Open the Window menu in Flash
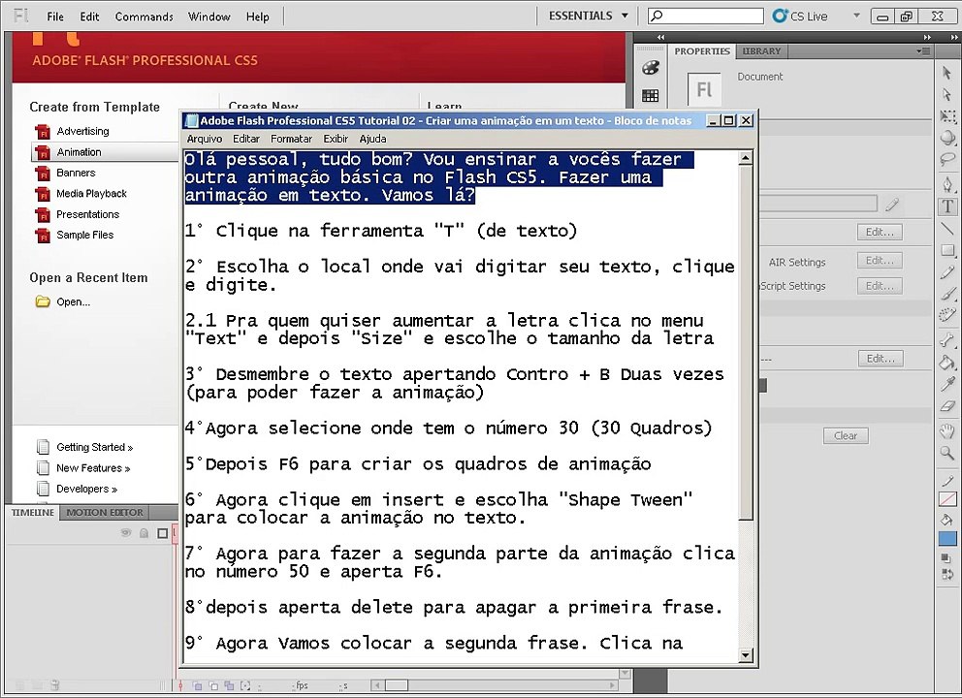 point(208,16)
